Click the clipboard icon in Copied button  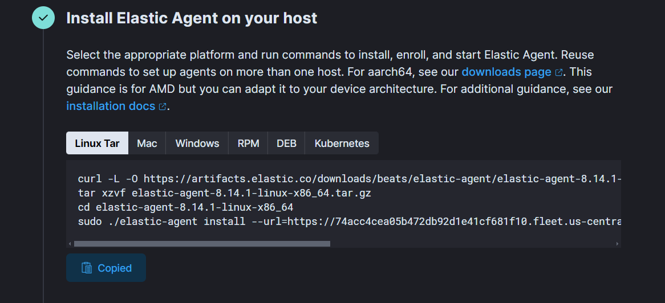[87, 268]
